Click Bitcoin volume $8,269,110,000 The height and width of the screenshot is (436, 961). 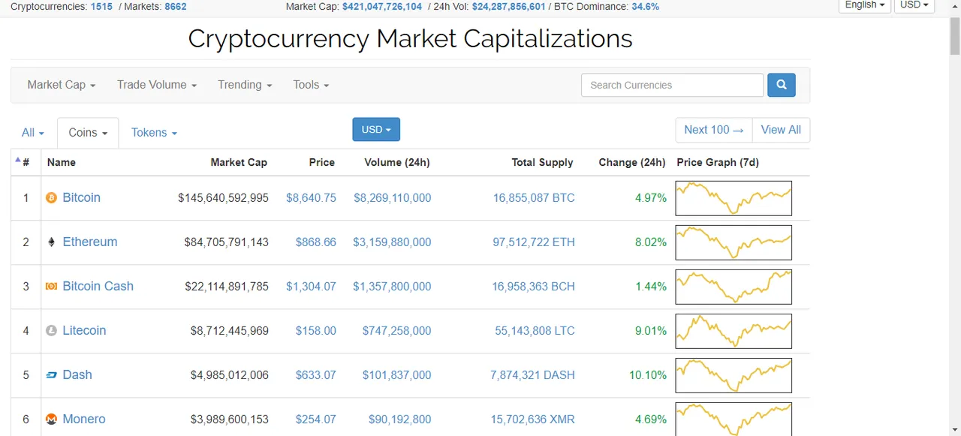coord(393,198)
